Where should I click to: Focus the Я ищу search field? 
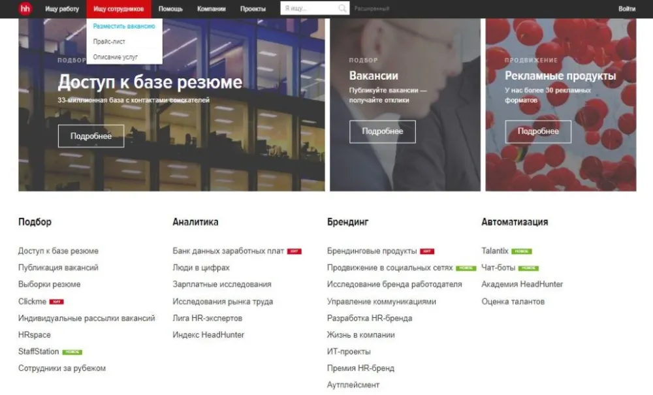click(x=310, y=8)
